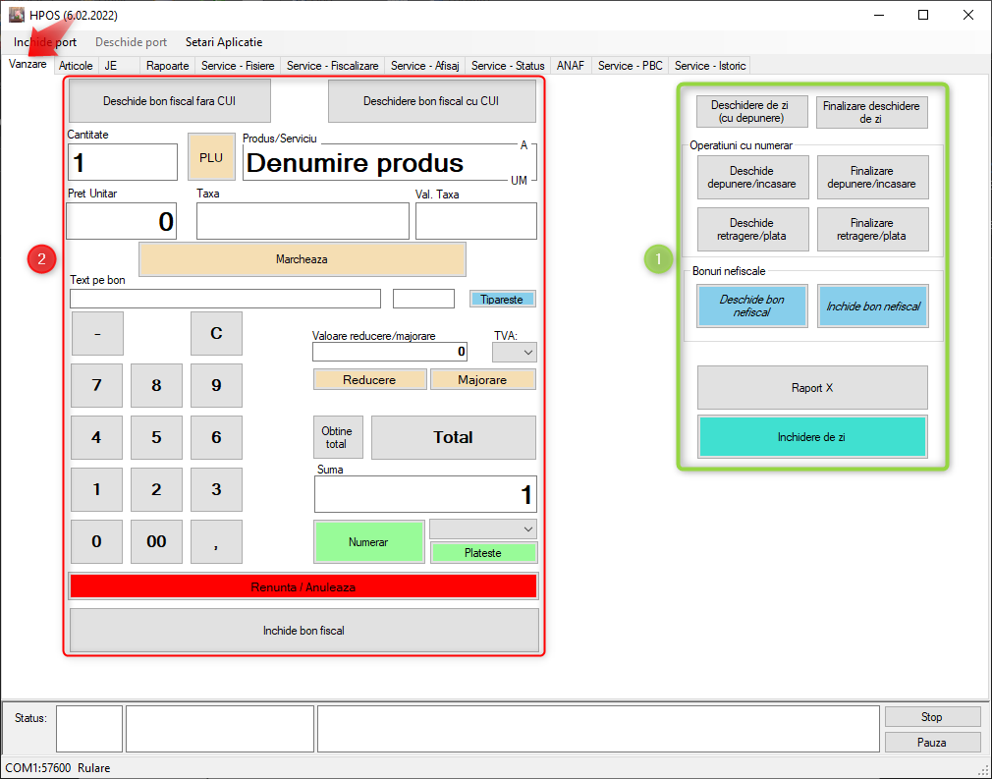This screenshot has width=992, height=779.
Task: Click keypad digit 1
Action: [x=97, y=489]
